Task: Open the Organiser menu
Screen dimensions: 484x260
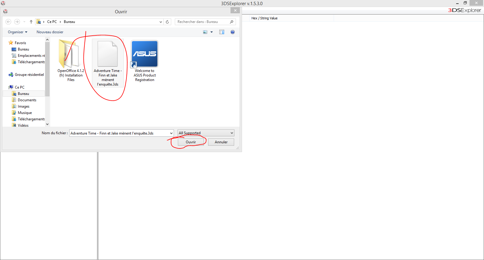Action: tap(18, 32)
